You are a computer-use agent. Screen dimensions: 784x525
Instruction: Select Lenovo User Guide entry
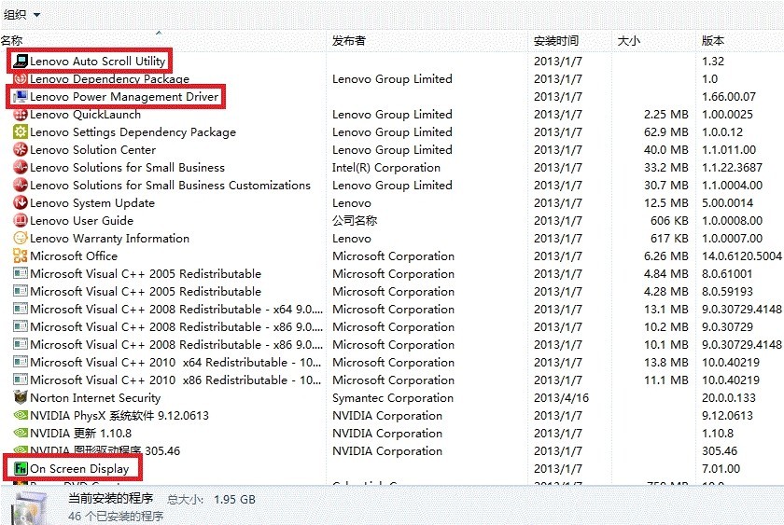tap(81, 221)
